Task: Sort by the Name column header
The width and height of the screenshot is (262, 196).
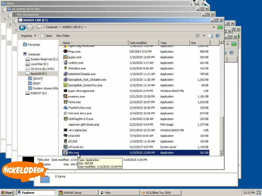Action: coord(94,43)
